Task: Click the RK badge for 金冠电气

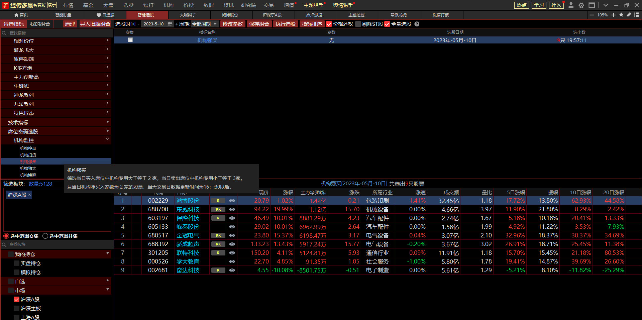Action: pos(218,235)
